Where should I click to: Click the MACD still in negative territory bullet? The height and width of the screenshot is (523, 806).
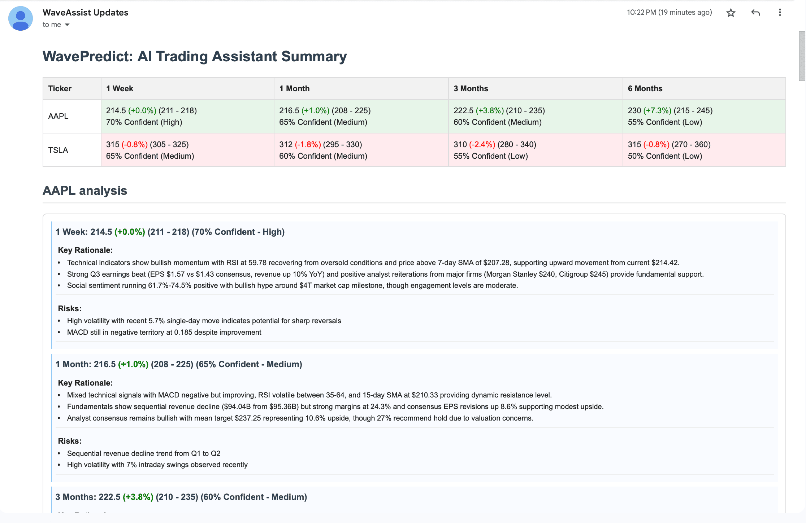point(164,333)
